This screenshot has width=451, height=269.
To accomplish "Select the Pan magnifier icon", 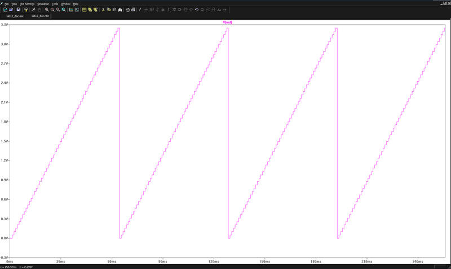I will [52, 10].
